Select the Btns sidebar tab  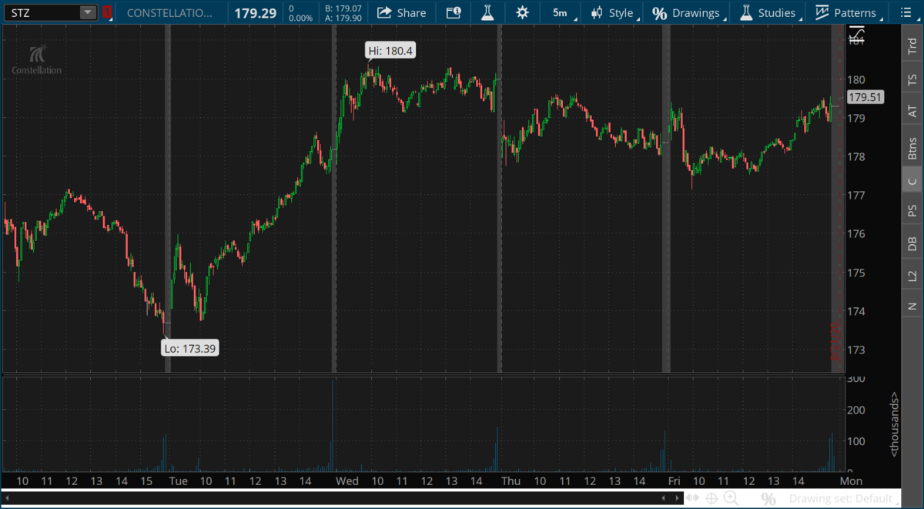click(912, 147)
